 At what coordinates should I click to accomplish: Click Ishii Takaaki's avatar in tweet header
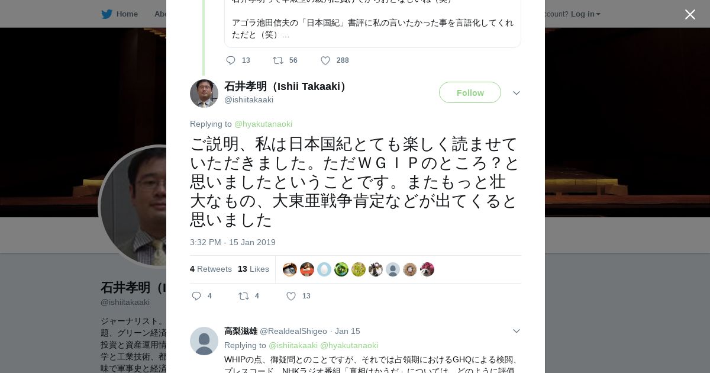coord(204,94)
